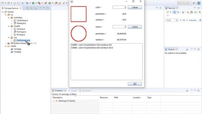Toggle Focus on Workweek in Task List
Screen dimensions: 202x114
click(183, 12)
